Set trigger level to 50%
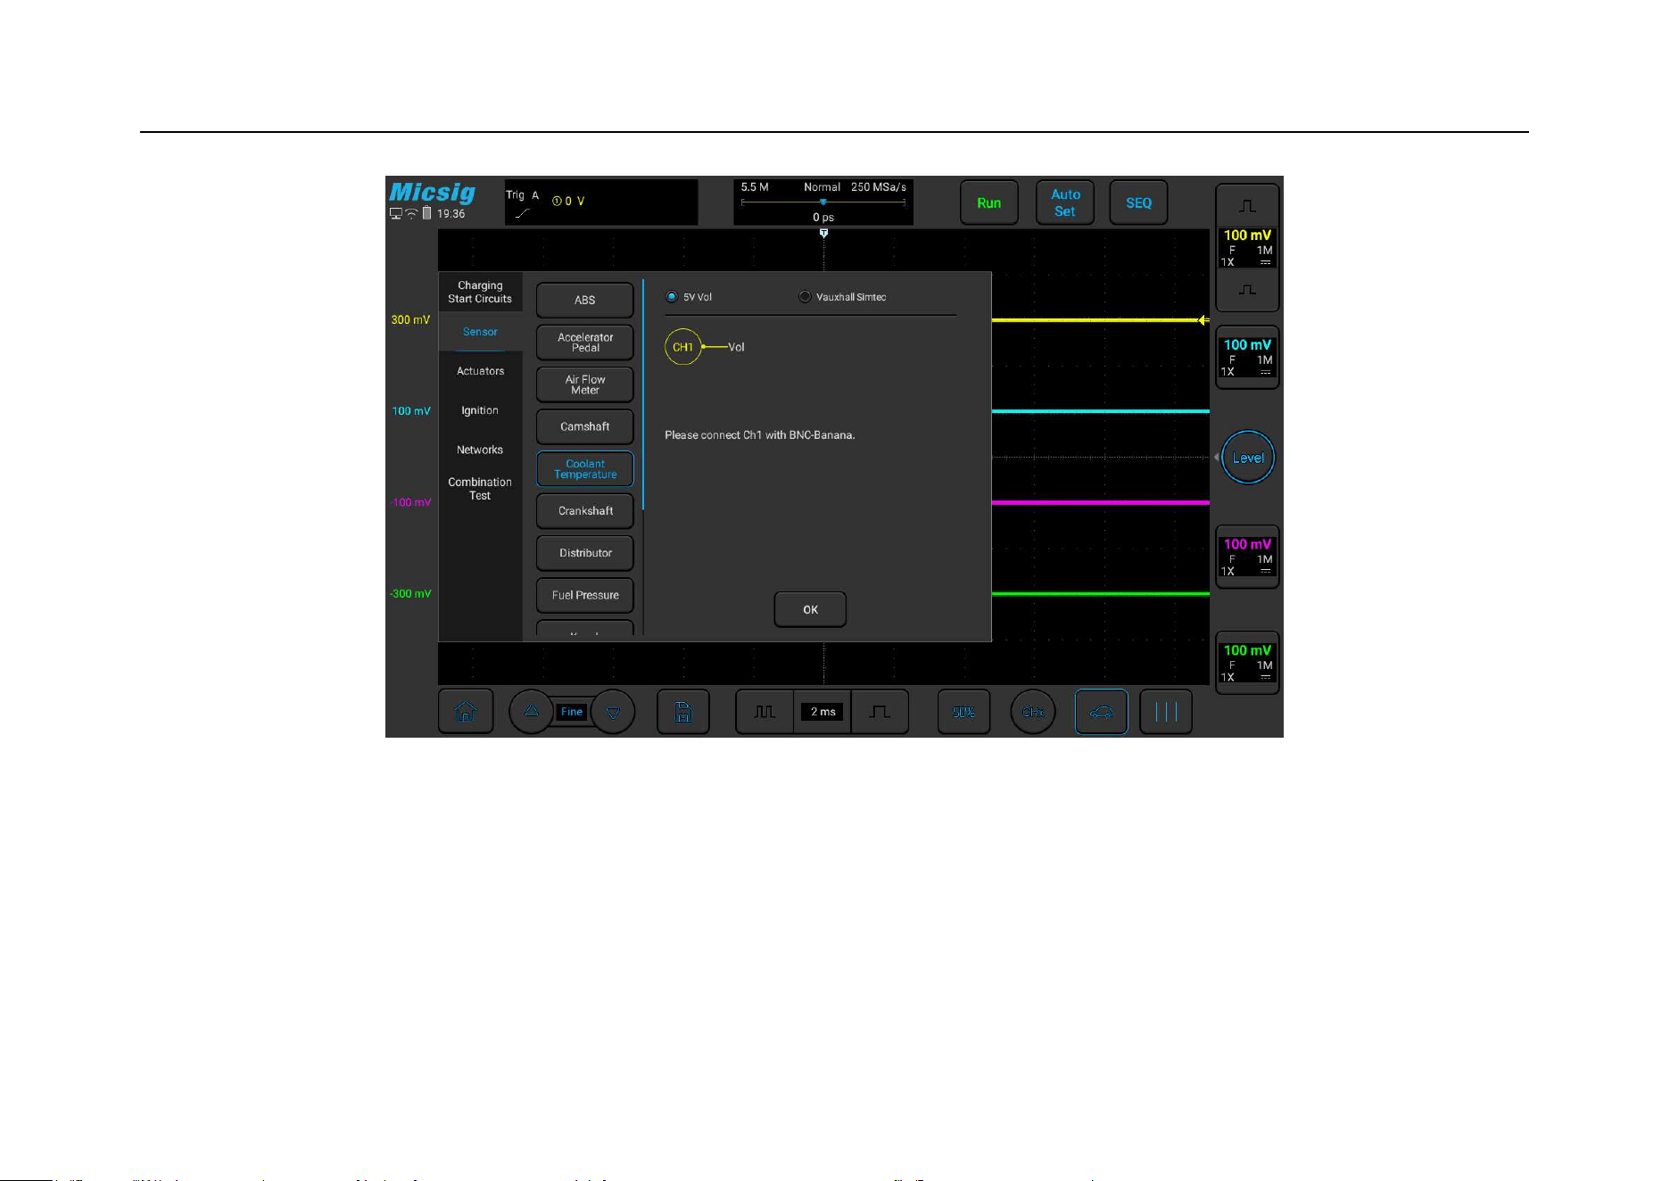 pyautogui.click(x=963, y=712)
